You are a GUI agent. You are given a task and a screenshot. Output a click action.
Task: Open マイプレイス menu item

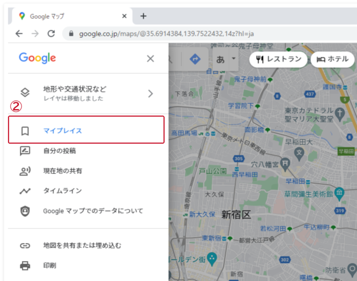pyautogui.click(x=86, y=130)
